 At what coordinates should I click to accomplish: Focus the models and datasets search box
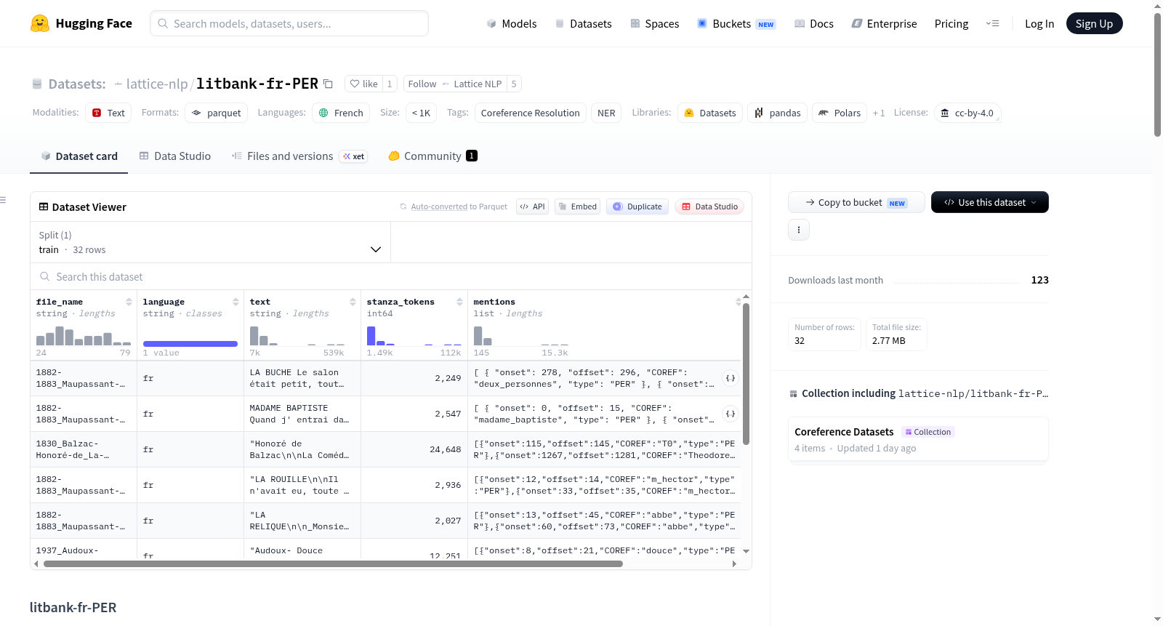pyautogui.click(x=289, y=23)
